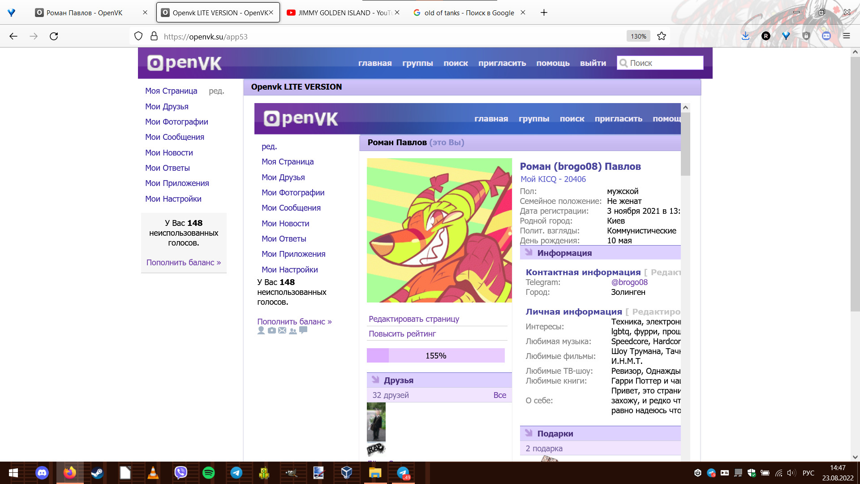Screen dimensions: 860x484
Task: Click the two-people friends icon
Action: tap(293, 331)
